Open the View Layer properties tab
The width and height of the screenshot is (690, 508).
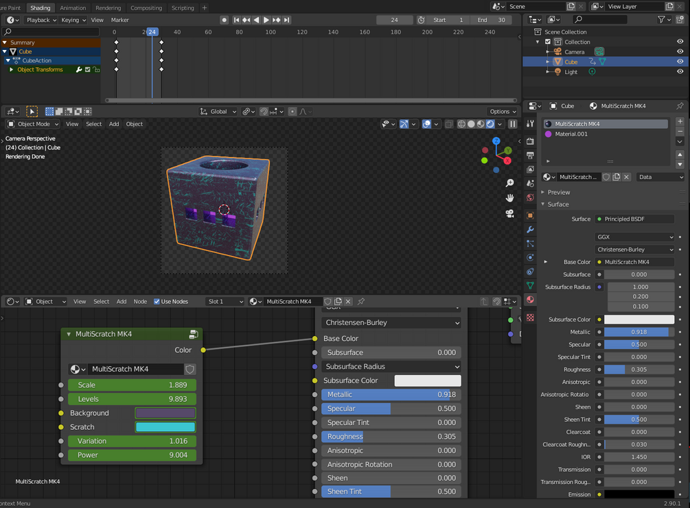point(530,169)
